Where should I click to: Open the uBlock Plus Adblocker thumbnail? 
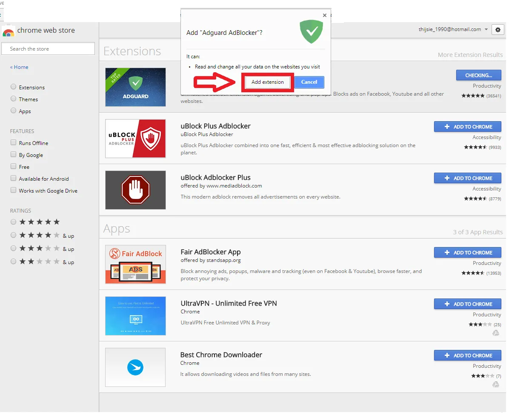(x=135, y=139)
